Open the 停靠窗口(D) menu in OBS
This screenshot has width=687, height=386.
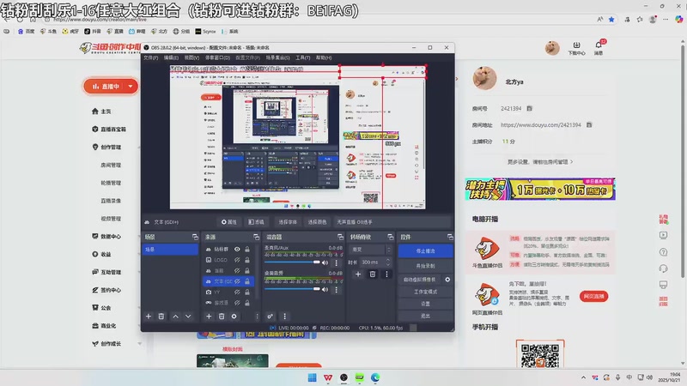(217, 57)
